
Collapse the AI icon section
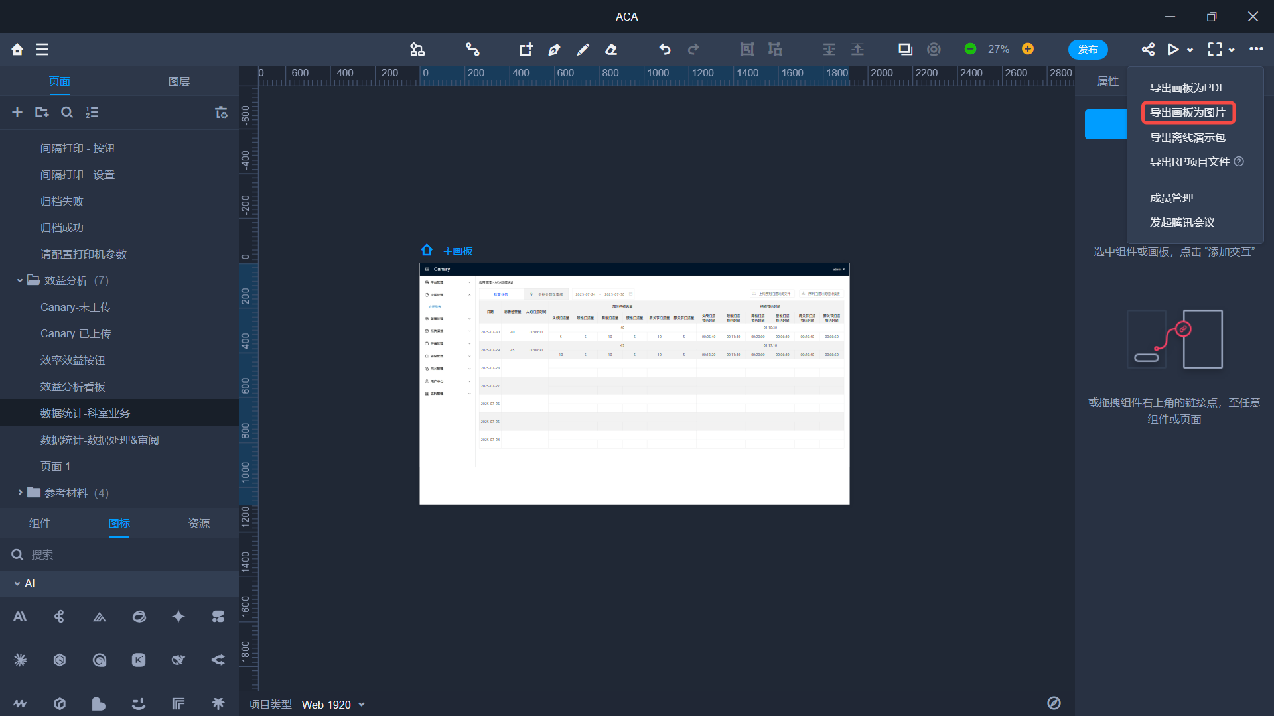(x=17, y=583)
